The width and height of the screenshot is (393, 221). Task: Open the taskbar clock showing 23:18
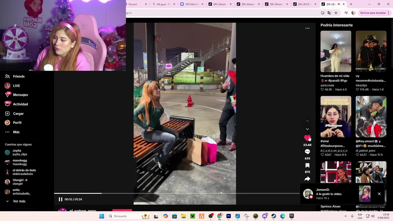pos(383,216)
